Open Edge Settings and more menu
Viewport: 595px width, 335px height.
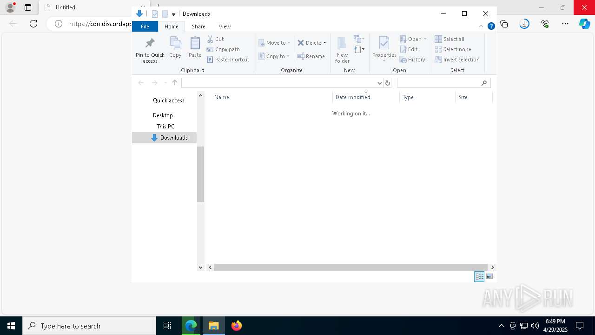click(565, 24)
